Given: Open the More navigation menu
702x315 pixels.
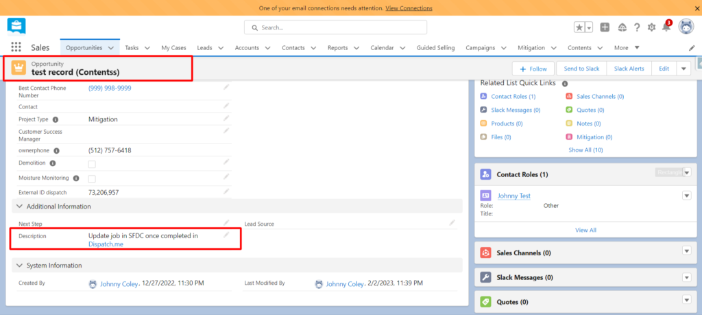Looking at the screenshot, I should (627, 48).
